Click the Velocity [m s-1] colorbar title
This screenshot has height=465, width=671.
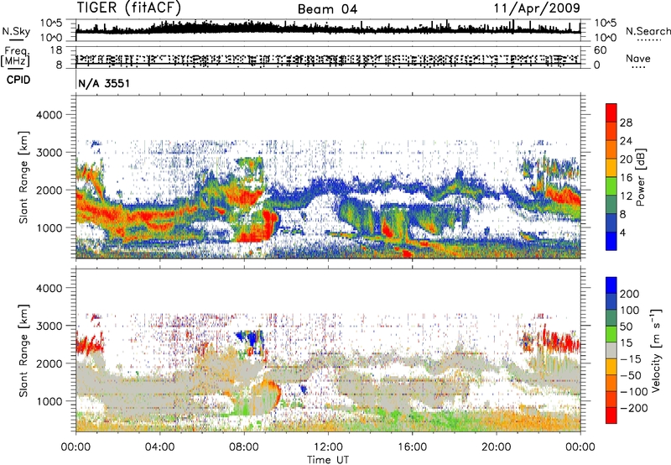[656, 350]
